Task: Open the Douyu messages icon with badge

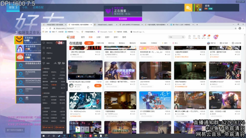Action: pyautogui.click(x=208, y=37)
